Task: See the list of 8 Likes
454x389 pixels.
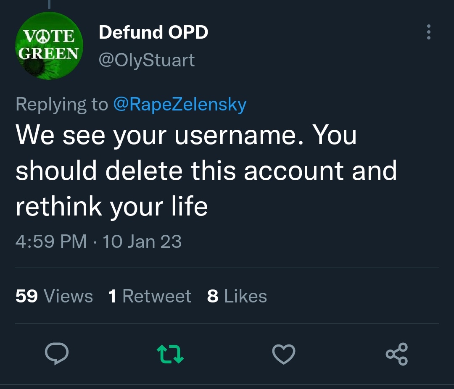Action: click(237, 296)
